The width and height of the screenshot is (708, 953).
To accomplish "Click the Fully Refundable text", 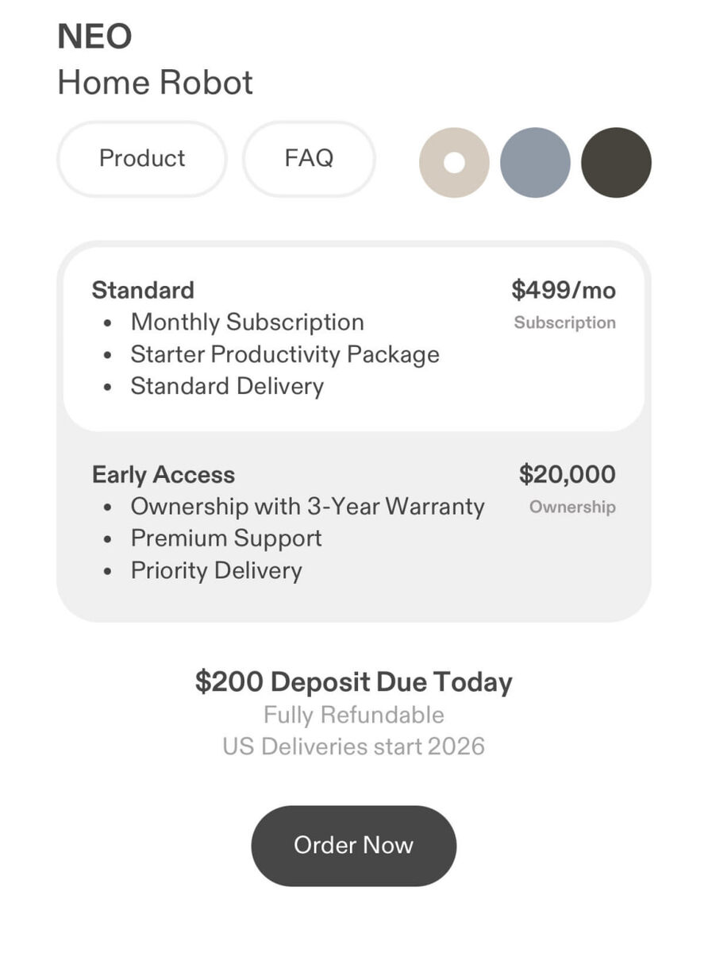I will pyautogui.click(x=354, y=715).
